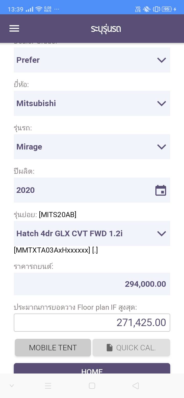Open the hamburger menu
184x398 pixels.
(14, 28)
